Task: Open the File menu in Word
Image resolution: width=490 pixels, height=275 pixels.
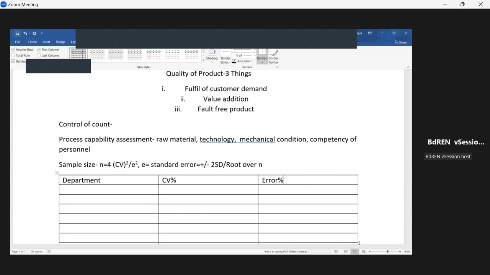Action: pos(18,42)
